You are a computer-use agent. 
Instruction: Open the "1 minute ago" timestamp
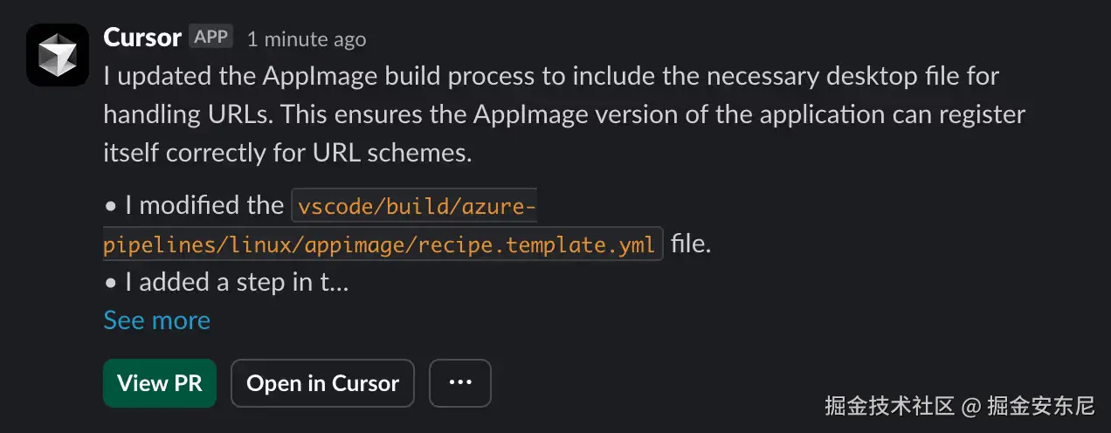pyautogui.click(x=306, y=39)
